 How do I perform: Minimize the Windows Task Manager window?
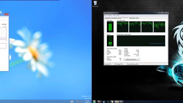tap(160, 13)
